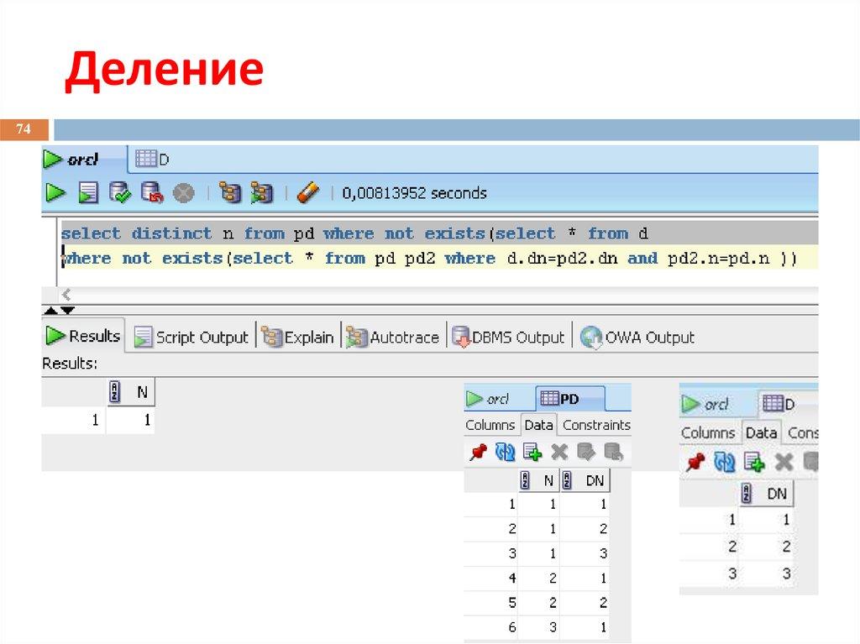Open the Constraints tab of PD table

click(596, 425)
